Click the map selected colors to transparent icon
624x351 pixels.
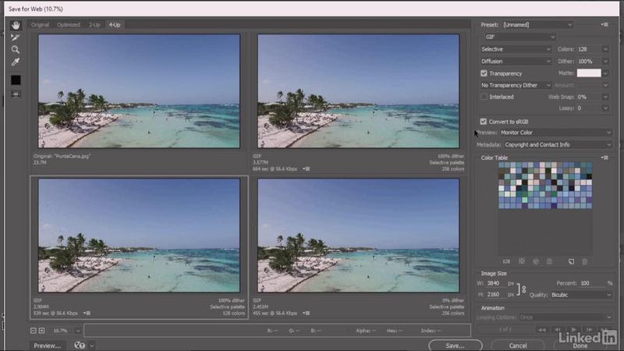pyautogui.click(x=522, y=261)
